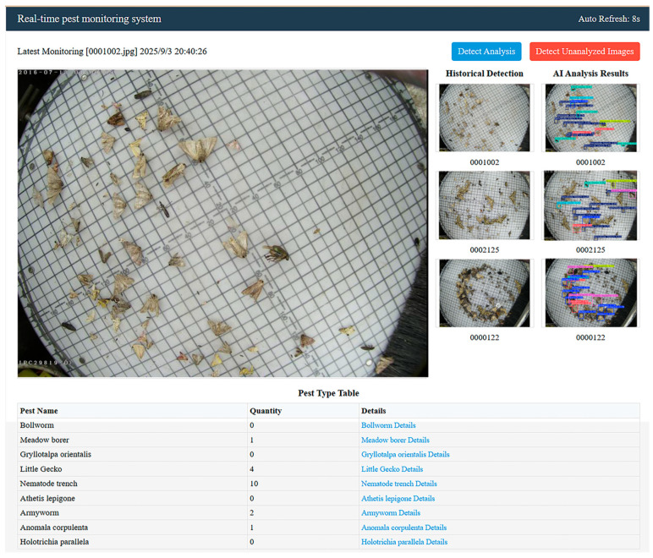
Task: Open Anomala corpulenta Details link
Action: click(x=403, y=528)
